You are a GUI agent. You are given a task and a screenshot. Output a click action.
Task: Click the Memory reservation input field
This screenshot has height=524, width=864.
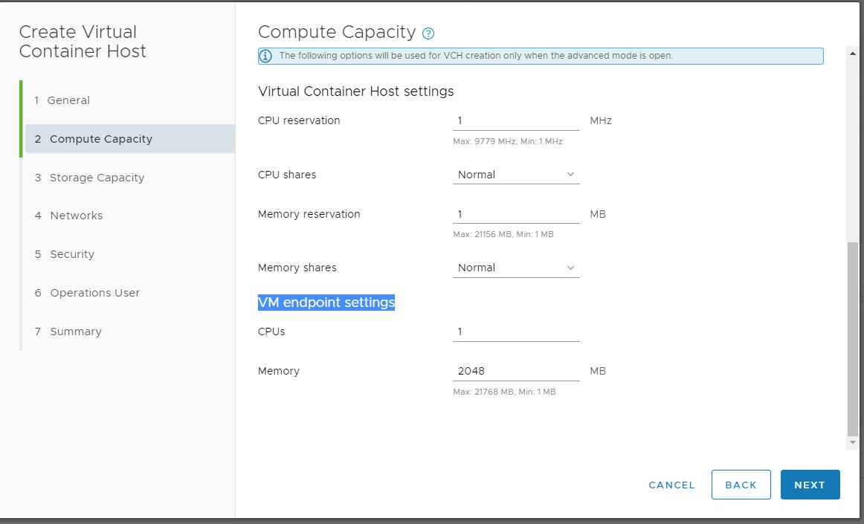point(516,214)
